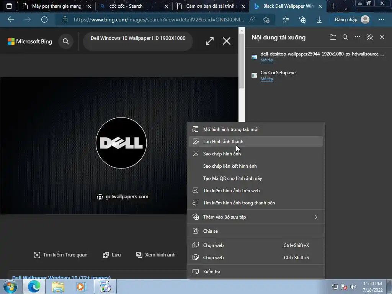Open Microsoft Edge from the taskbar
Screen dimensions: 392x294
tap(34, 286)
